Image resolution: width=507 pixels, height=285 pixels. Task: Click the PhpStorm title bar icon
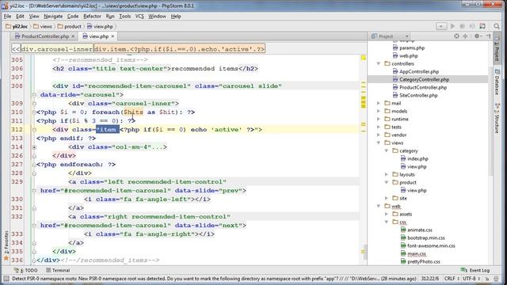(5, 6)
